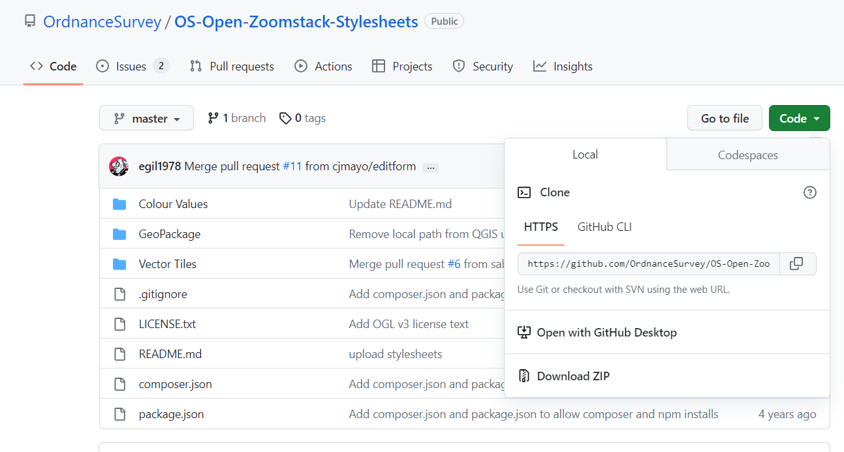844x452 pixels.
Task: Copy the HTTPS clone URL
Action: tap(797, 264)
